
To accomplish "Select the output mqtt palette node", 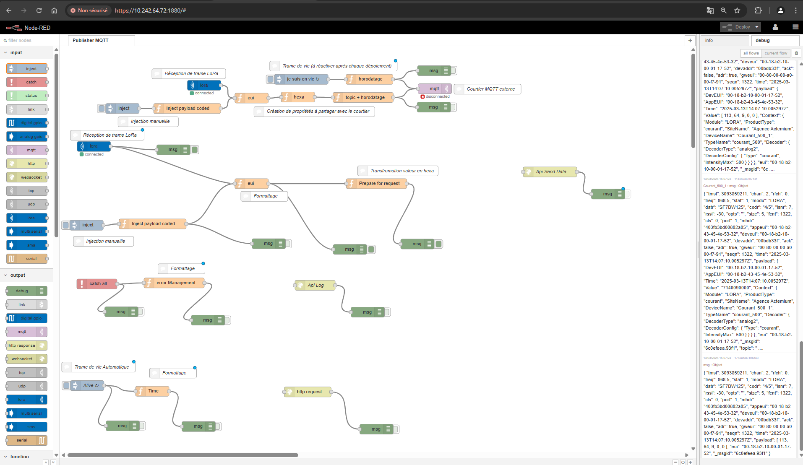I will tap(27, 332).
